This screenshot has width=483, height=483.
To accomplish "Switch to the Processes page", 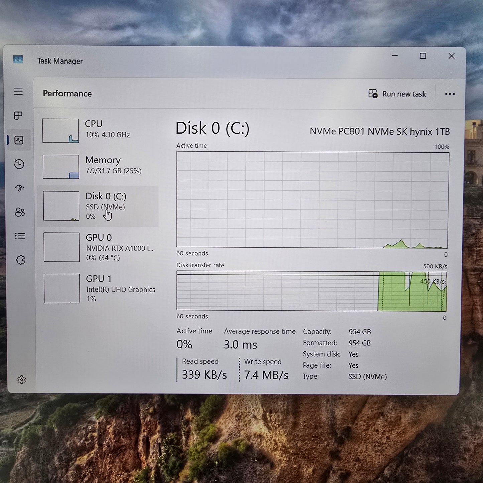I will tap(18, 116).
